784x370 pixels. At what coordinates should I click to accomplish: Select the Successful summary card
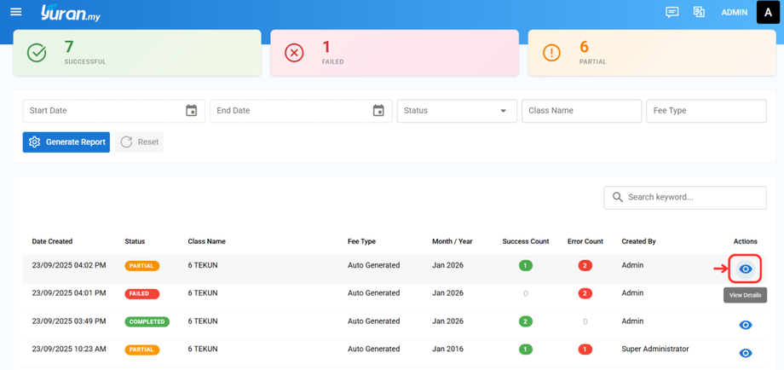pyautogui.click(x=137, y=53)
